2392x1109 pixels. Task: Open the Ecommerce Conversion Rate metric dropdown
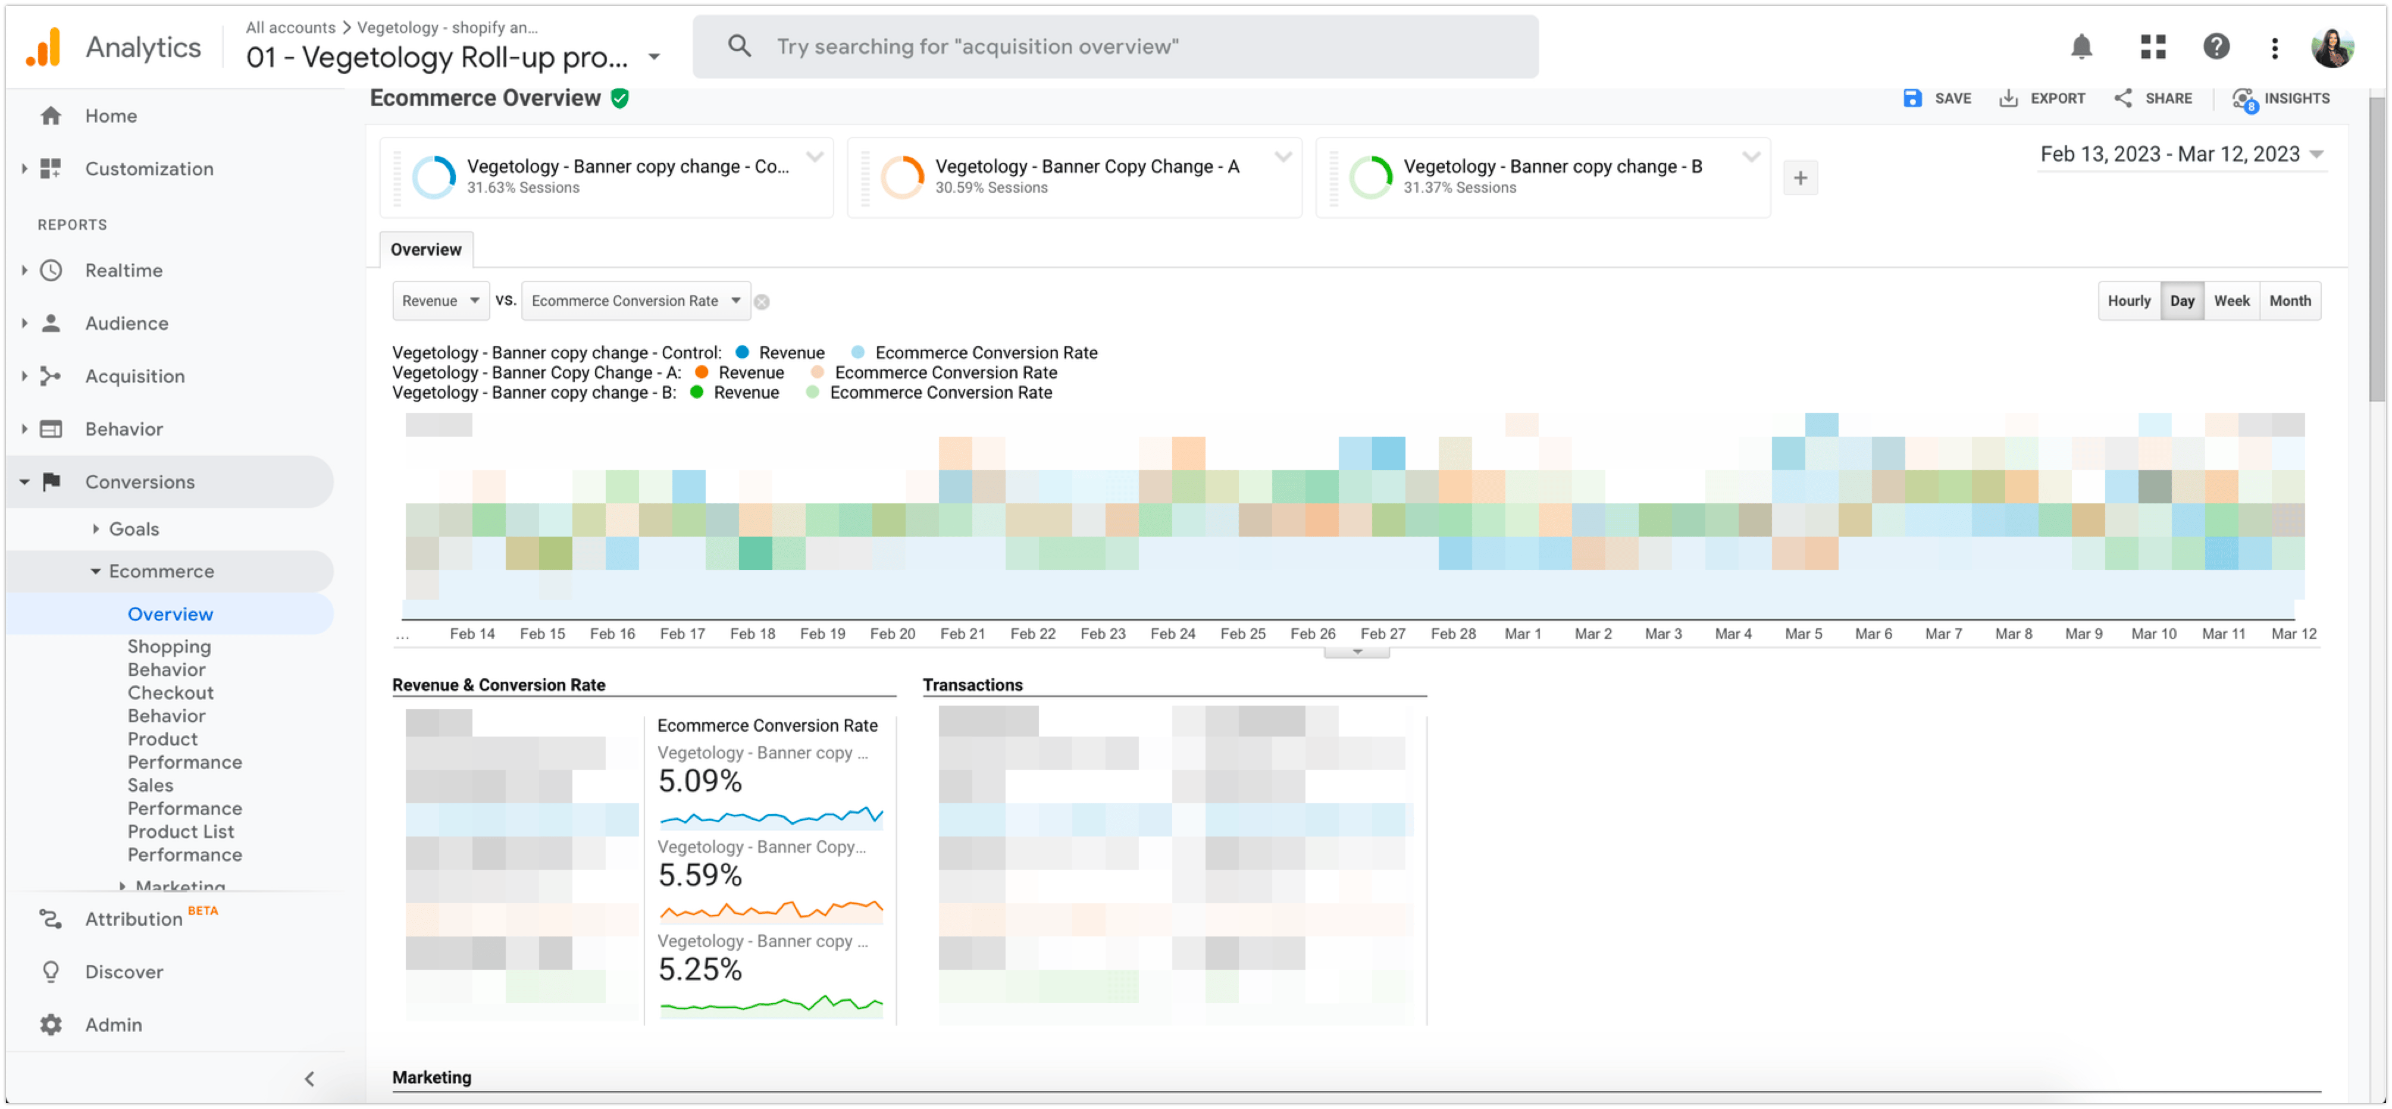point(636,301)
